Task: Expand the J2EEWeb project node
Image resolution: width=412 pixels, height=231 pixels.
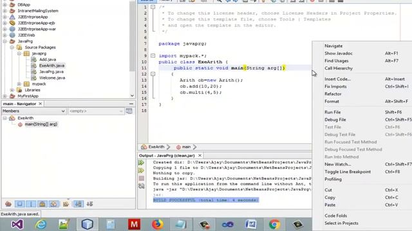Action: pyautogui.click(x=5, y=35)
